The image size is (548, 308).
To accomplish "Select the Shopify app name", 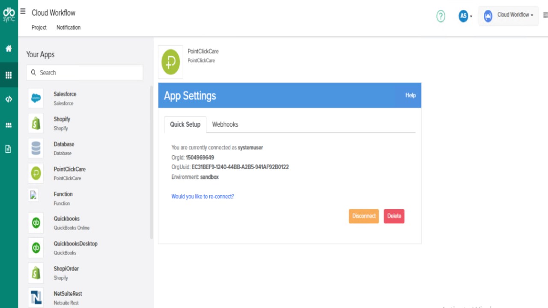I will pos(62,119).
